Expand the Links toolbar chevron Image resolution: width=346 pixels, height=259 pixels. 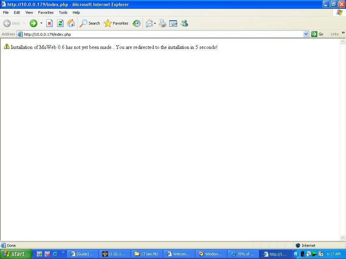tap(343, 33)
